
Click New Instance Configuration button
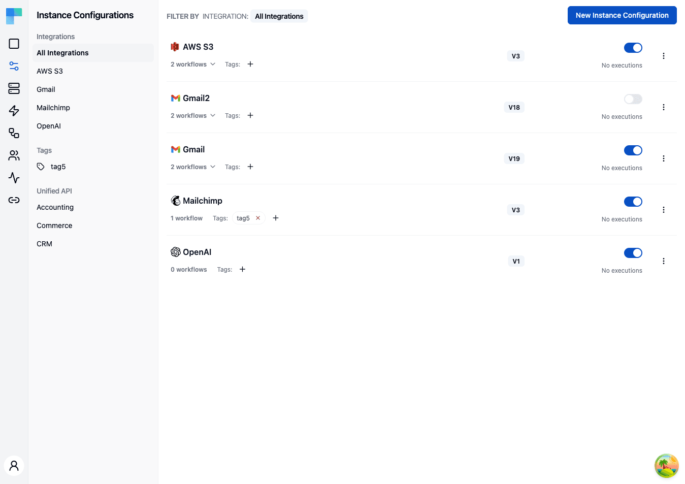click(622, 15)
